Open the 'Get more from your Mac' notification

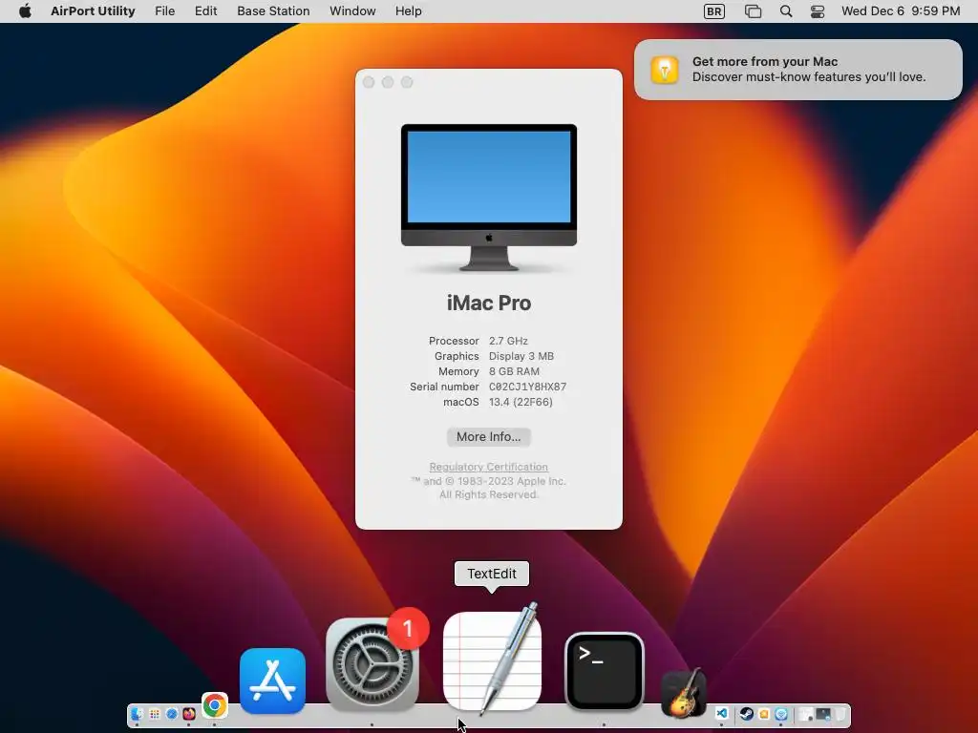point(798,69)
